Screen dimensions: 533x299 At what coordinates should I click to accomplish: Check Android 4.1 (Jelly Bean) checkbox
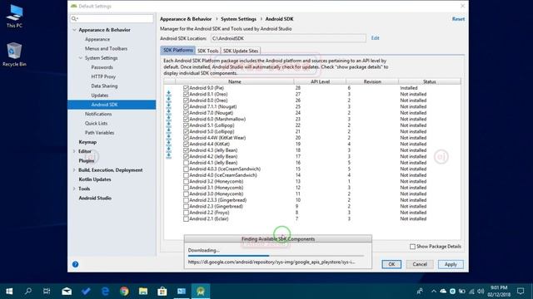tap(186, 163)
